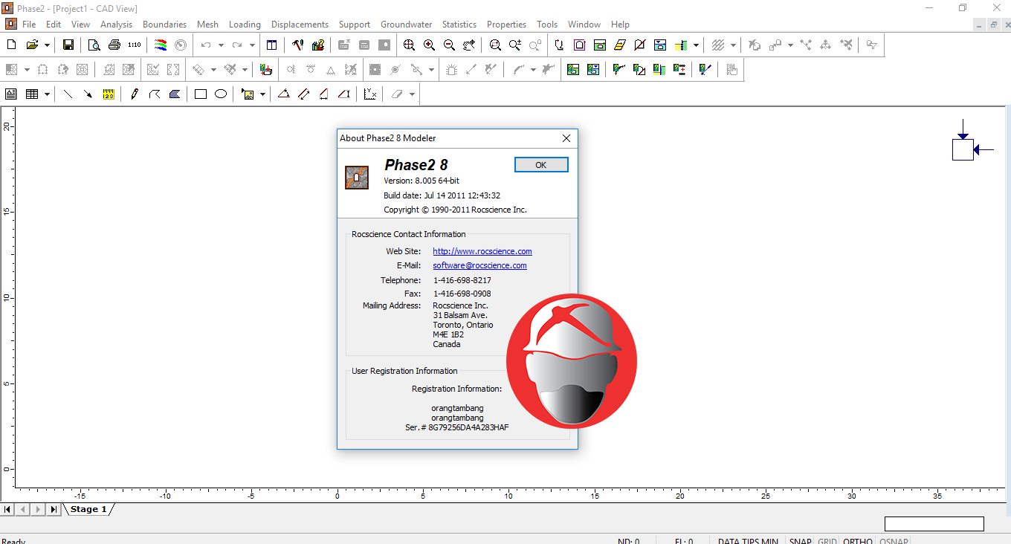This screenshot has height=544, width=1011.
Task: Click the Print icon
Action: point(114,45)
